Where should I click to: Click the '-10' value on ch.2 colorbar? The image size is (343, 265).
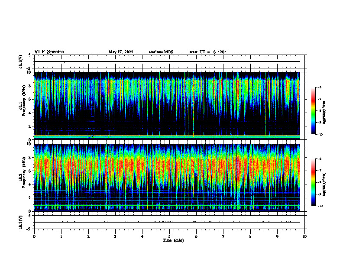click(320, 206)
